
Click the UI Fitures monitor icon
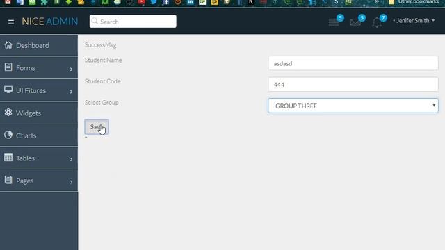pos(8,90)
